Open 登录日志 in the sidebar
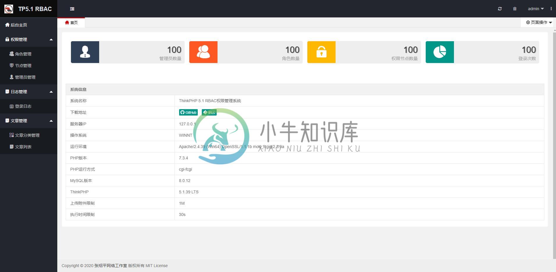The width and height of the screenshot is (556, 272). (x=28, y=106)
